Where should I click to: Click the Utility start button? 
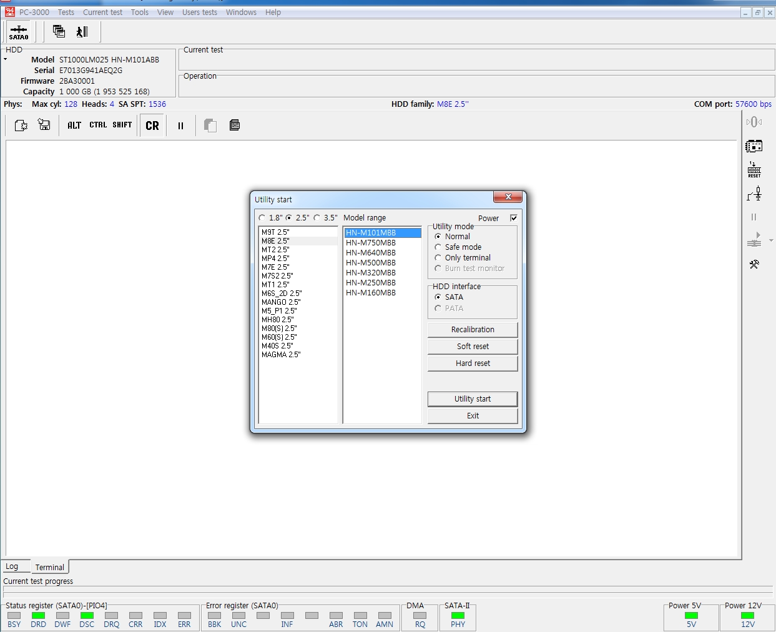click(473, 399)
